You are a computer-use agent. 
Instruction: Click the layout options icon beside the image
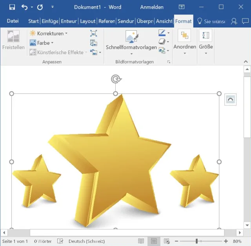pos(231,100)
